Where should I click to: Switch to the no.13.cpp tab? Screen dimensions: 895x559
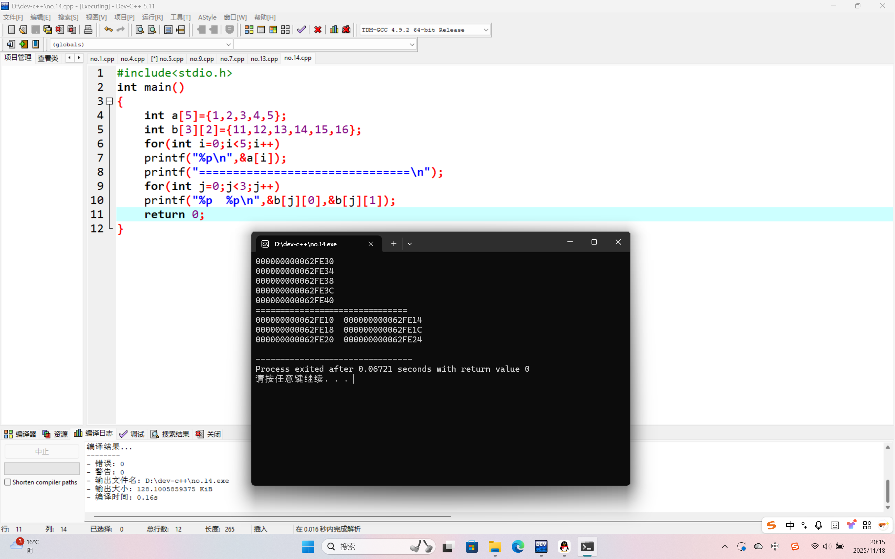coord(264,58)
